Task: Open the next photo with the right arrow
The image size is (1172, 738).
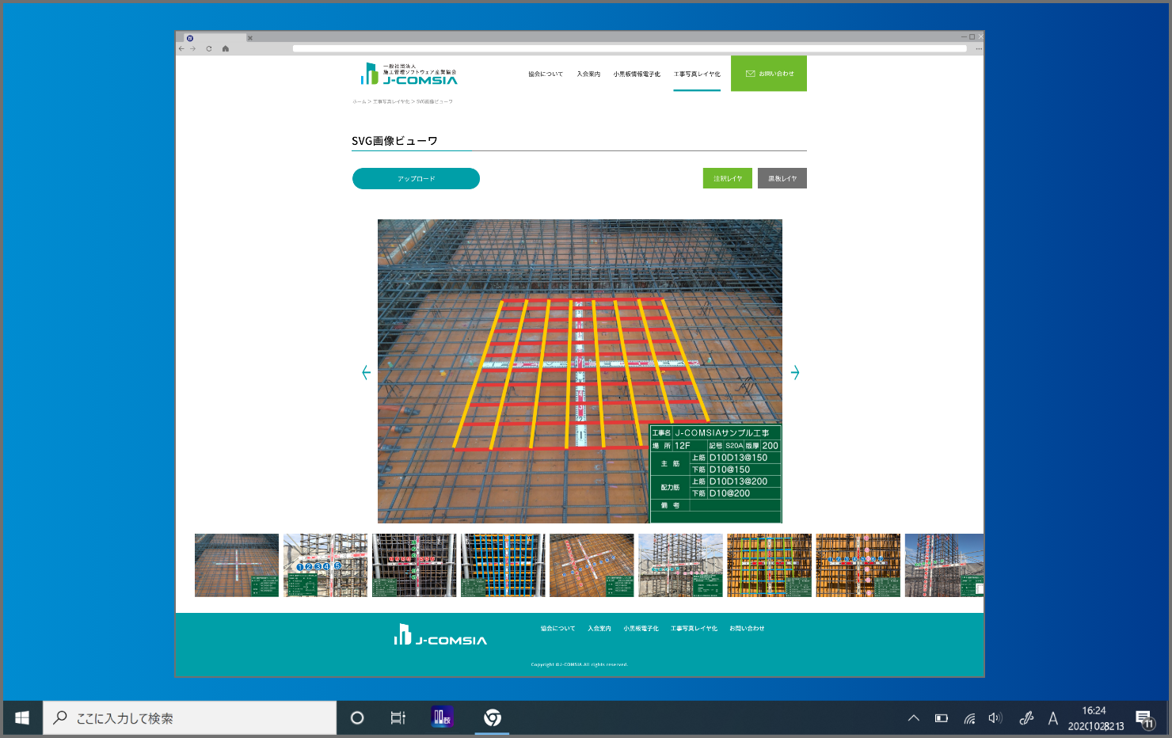Action: 795,372
